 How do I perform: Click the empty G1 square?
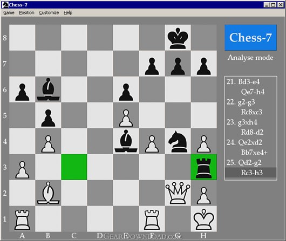click(178, 219)
